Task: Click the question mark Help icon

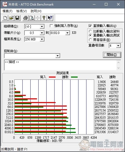Action: tap(44, 18)
